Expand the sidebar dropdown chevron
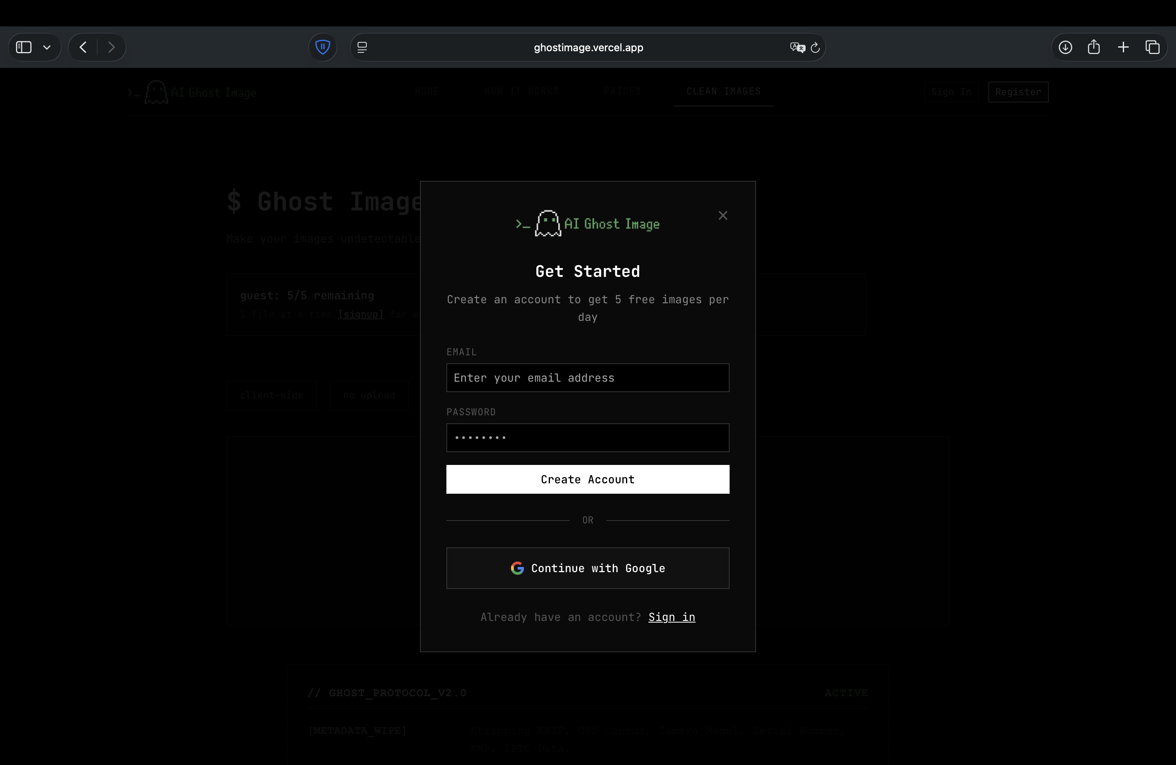Viewport: 1176px width, 765px height. pyautogui.click(x=48, y=47)
